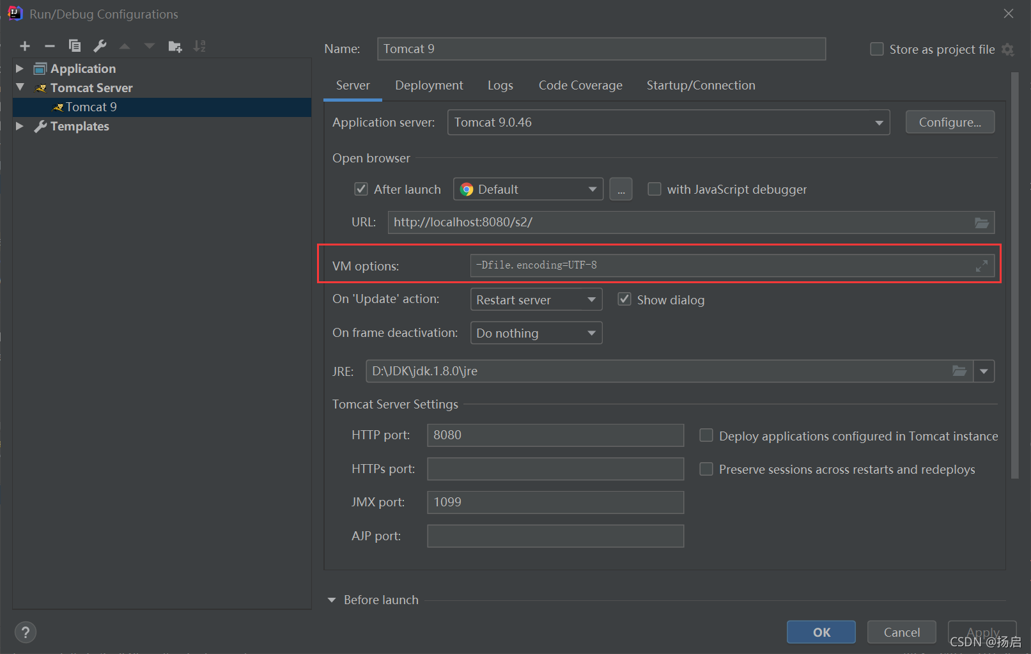Image resolution: width=1031 pixels, height=654 pixels.
Task: Expand the Templates tree node
Action: click(20, 126)
